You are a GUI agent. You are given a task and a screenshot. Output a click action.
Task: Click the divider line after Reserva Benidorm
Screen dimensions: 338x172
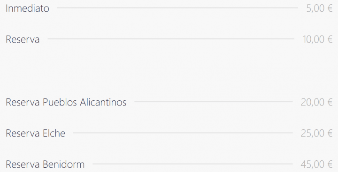[192, 164]
